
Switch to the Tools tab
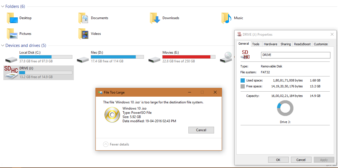(256, 44)
